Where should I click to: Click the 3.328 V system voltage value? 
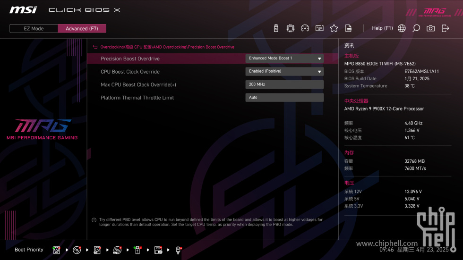pyautogui.click(x=412, y=206)
